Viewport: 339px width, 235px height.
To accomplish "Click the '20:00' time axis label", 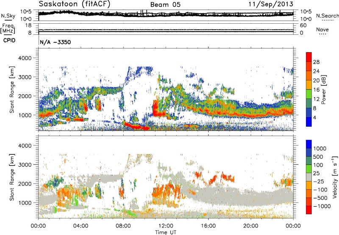I will click(x=251, y=226).
